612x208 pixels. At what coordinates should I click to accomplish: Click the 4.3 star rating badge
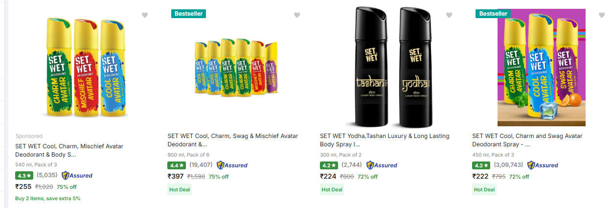24,175
